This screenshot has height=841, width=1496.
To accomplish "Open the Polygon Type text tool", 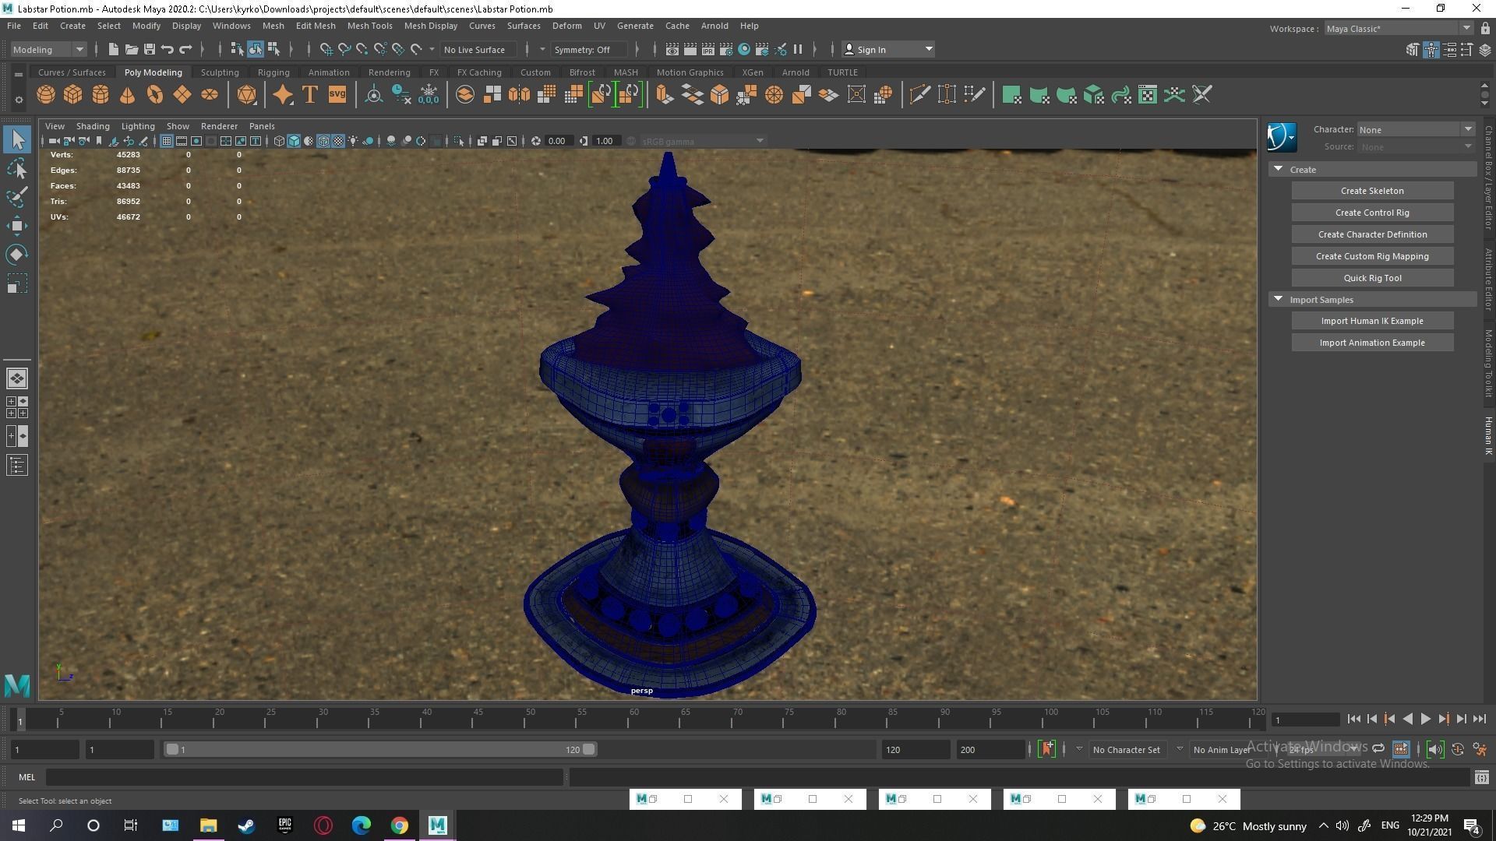I will click(x=310, y=95).
